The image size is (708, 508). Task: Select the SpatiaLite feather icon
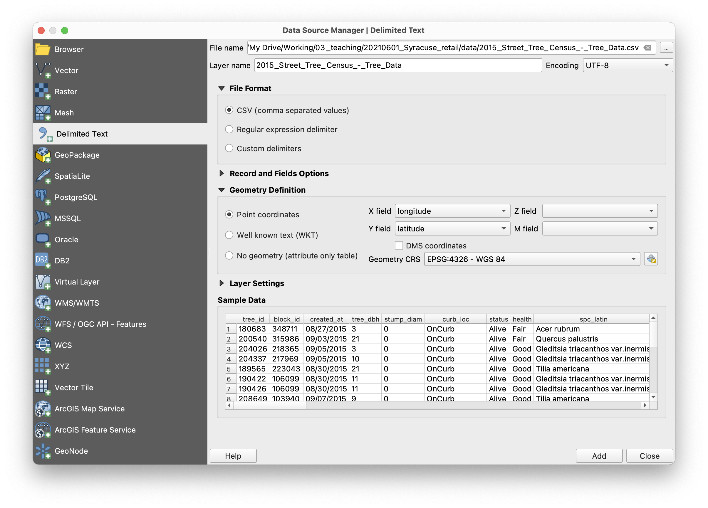pos(43,176)
